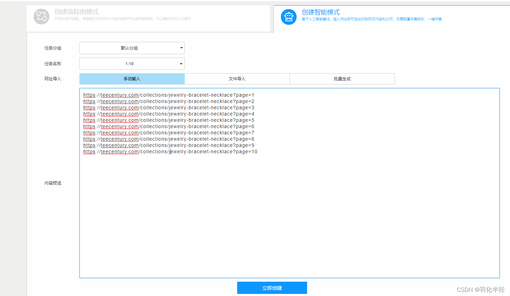The height and width of the screenshot is (296, 510).
Task: Click the URL line ending page=7
Action: click(169, 133)
